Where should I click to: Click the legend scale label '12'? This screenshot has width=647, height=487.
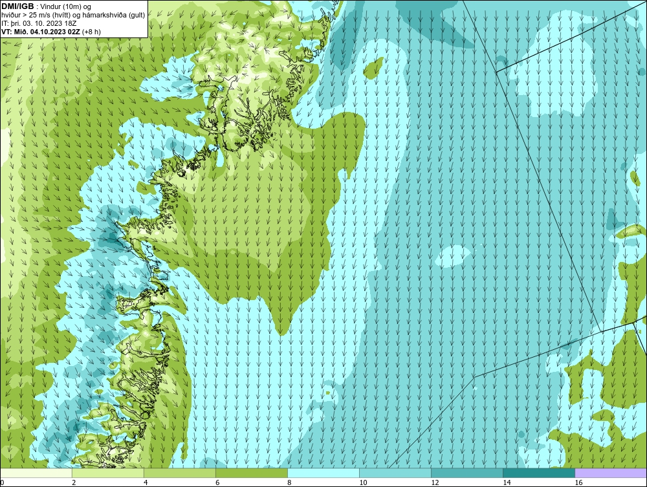pos(435,482)
